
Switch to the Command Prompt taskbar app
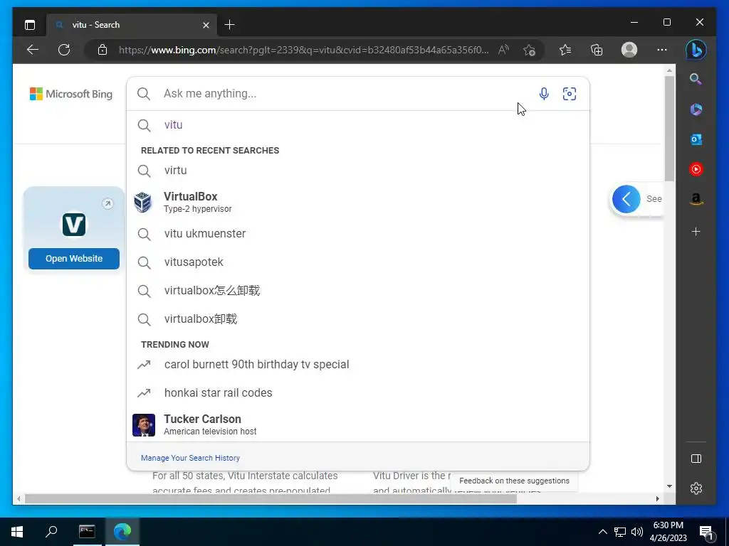87,531
